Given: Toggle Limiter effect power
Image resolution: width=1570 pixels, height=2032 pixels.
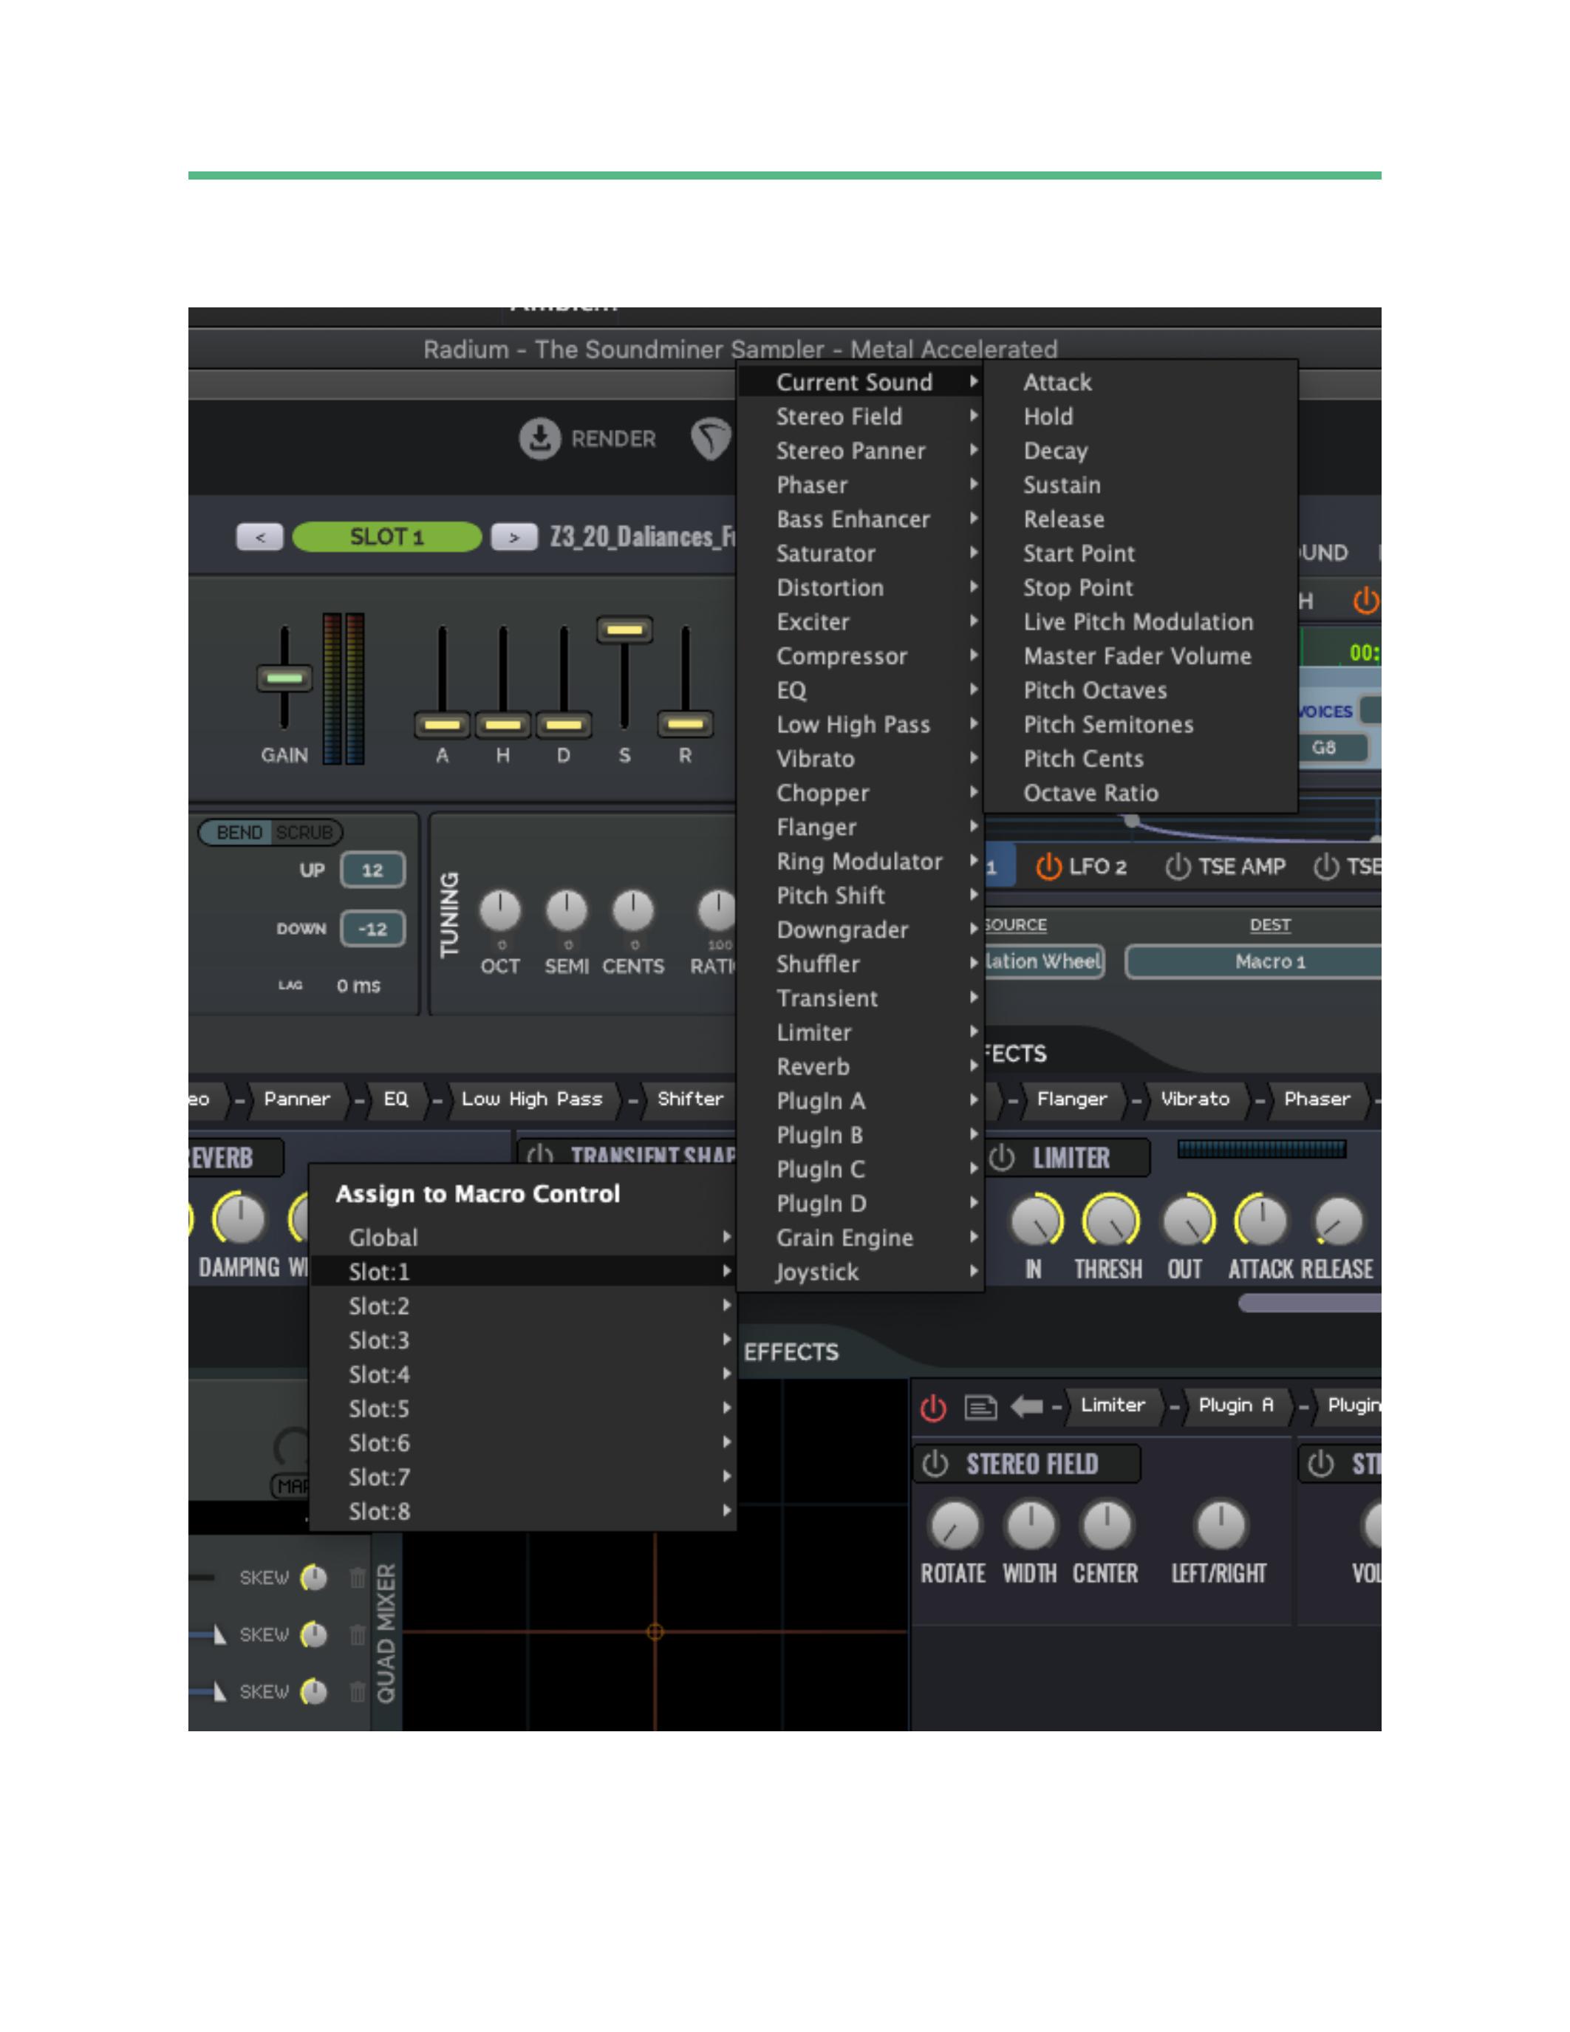Looking at the screenshot, I should (x=1002, y=1159).
